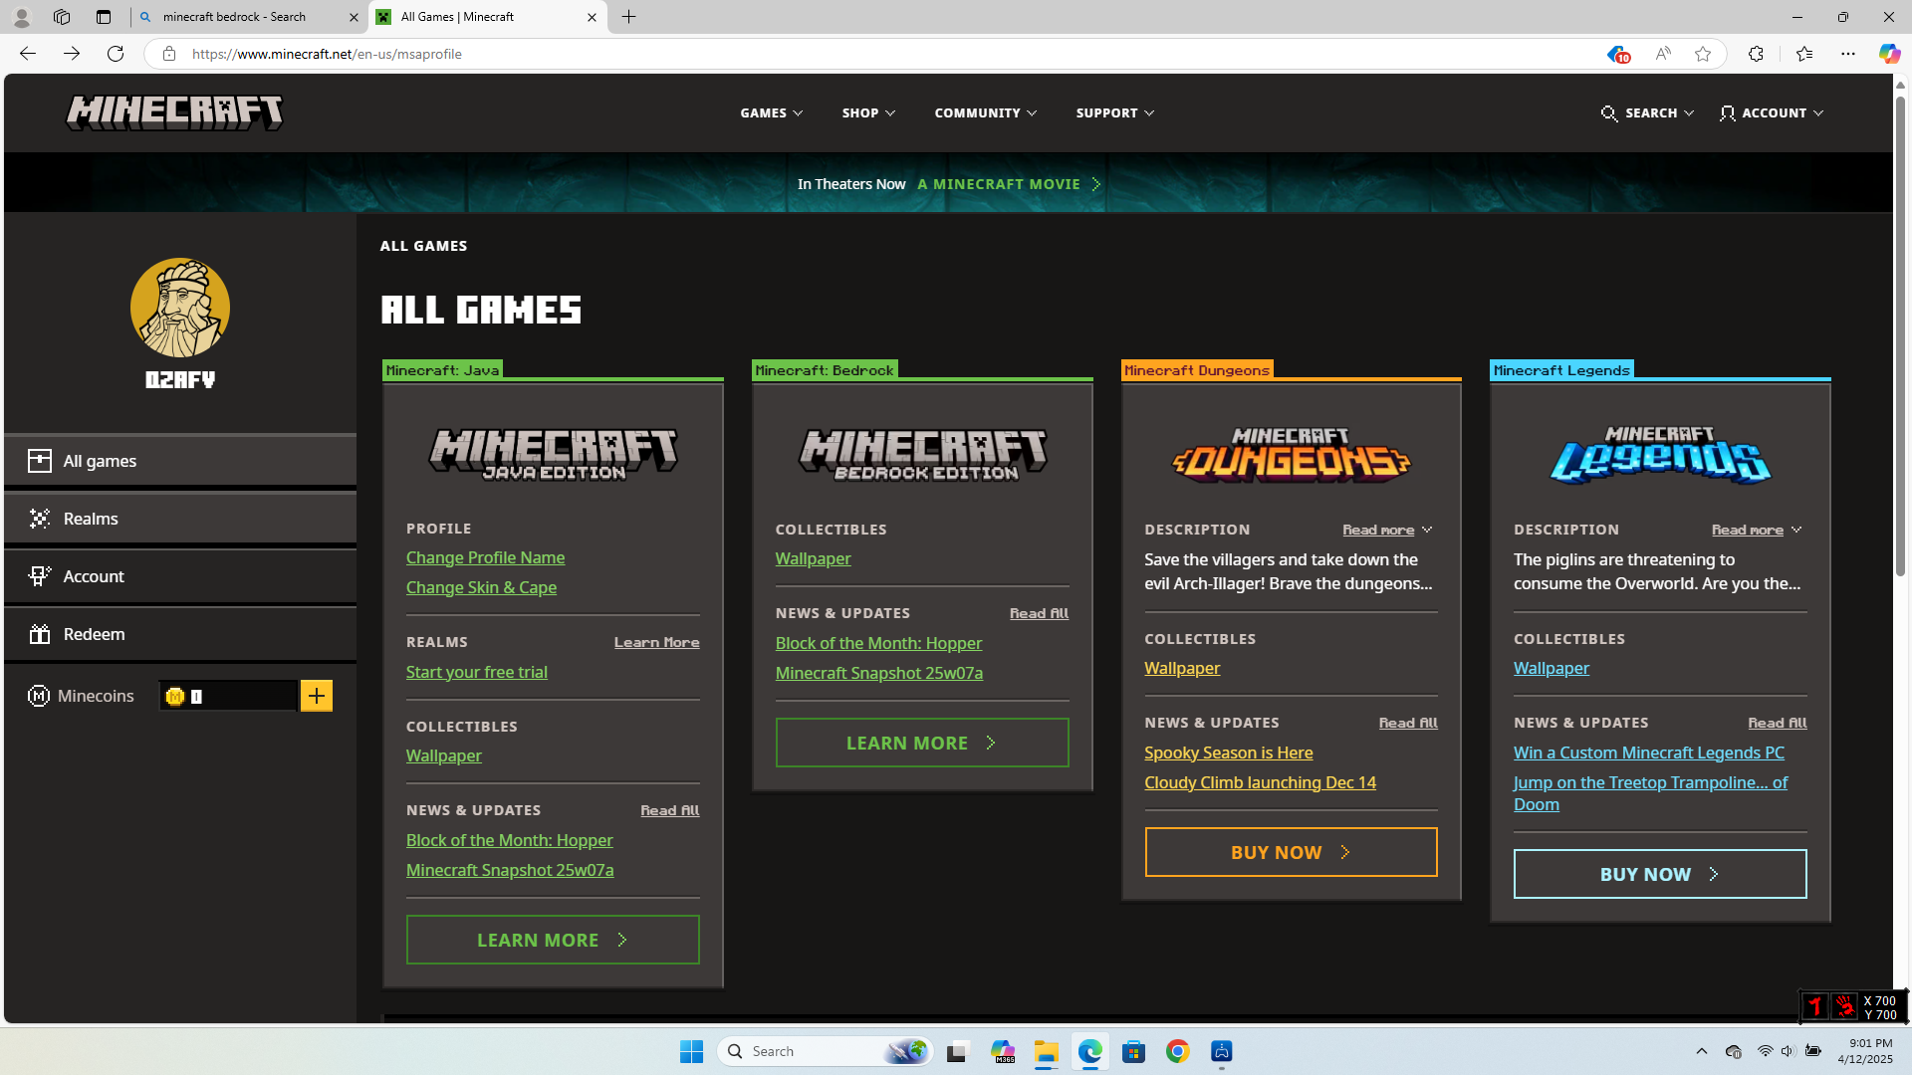
Task: Click Start your free trial link
Action: [x=476, y=672]
